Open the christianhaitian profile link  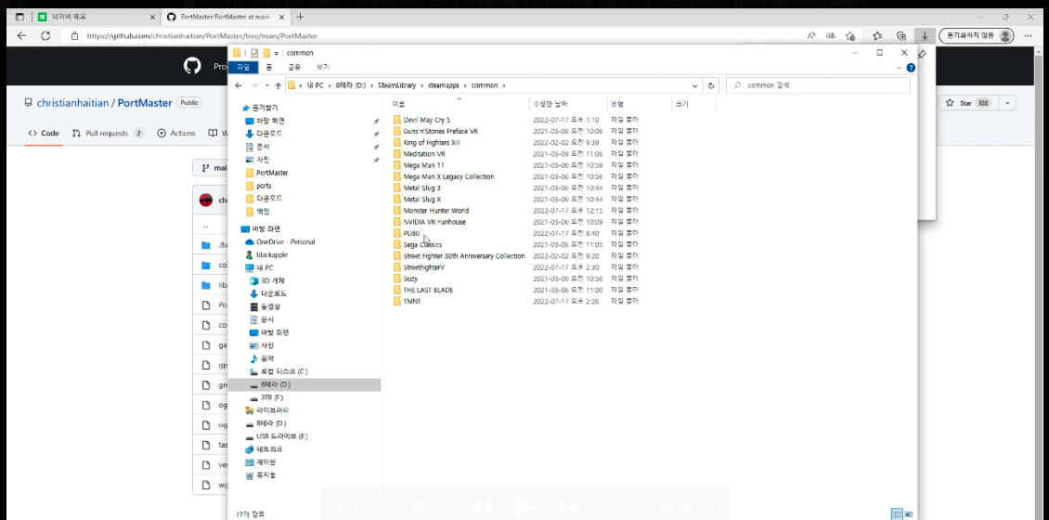pyautogui.click(x=72, y=103)
